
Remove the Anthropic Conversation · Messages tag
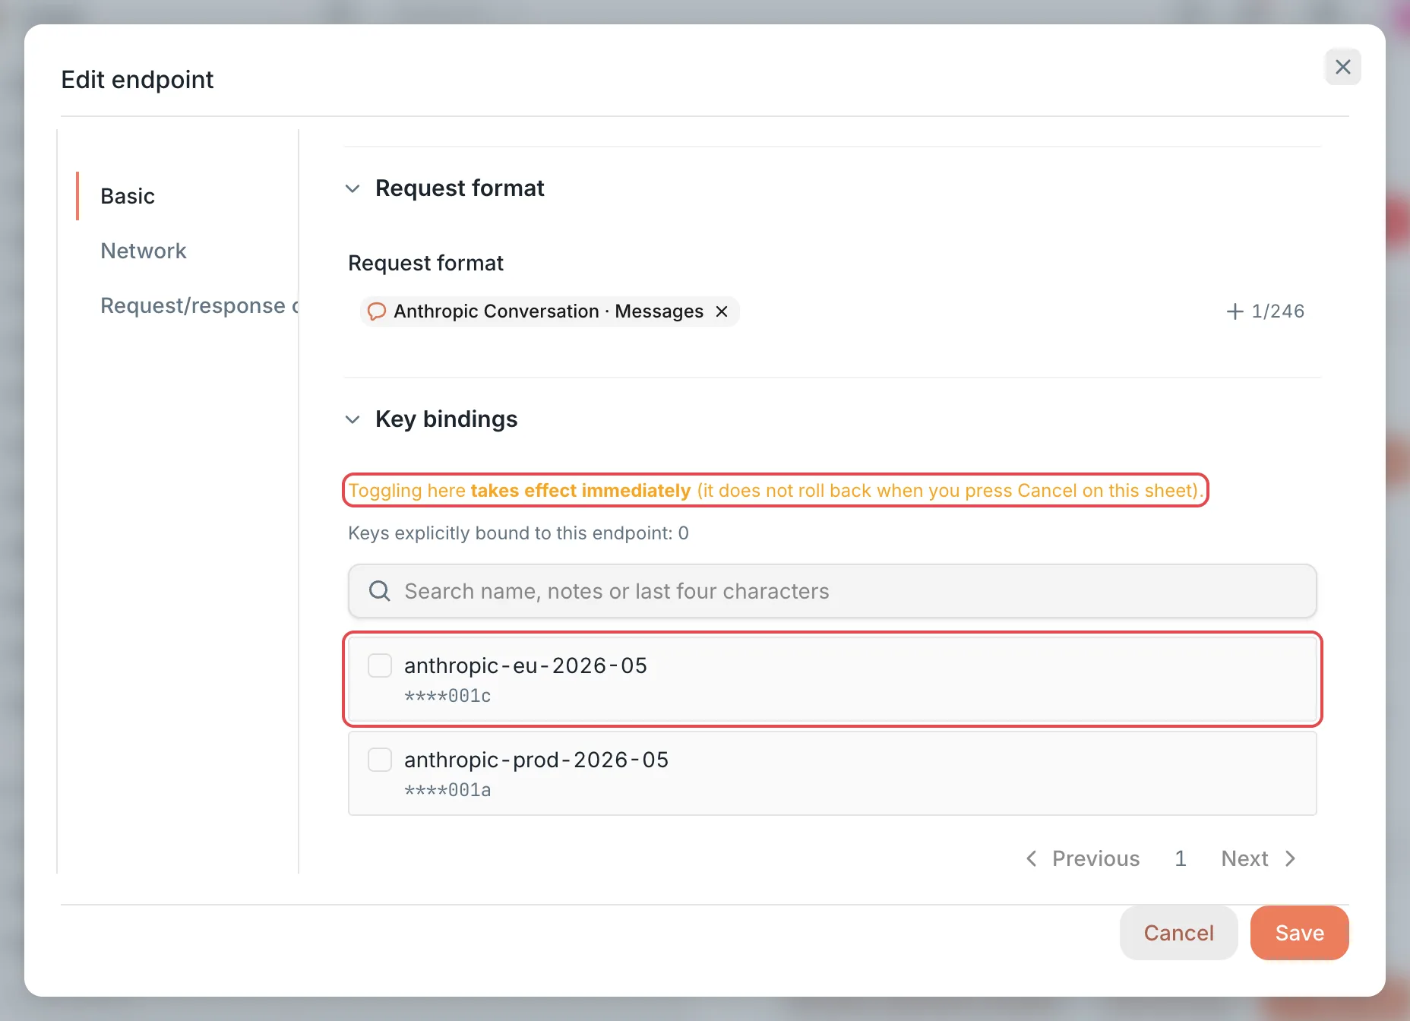click(x=722, y=311)
